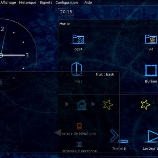Click the 20:15 digital clock widget

[66, 12]
